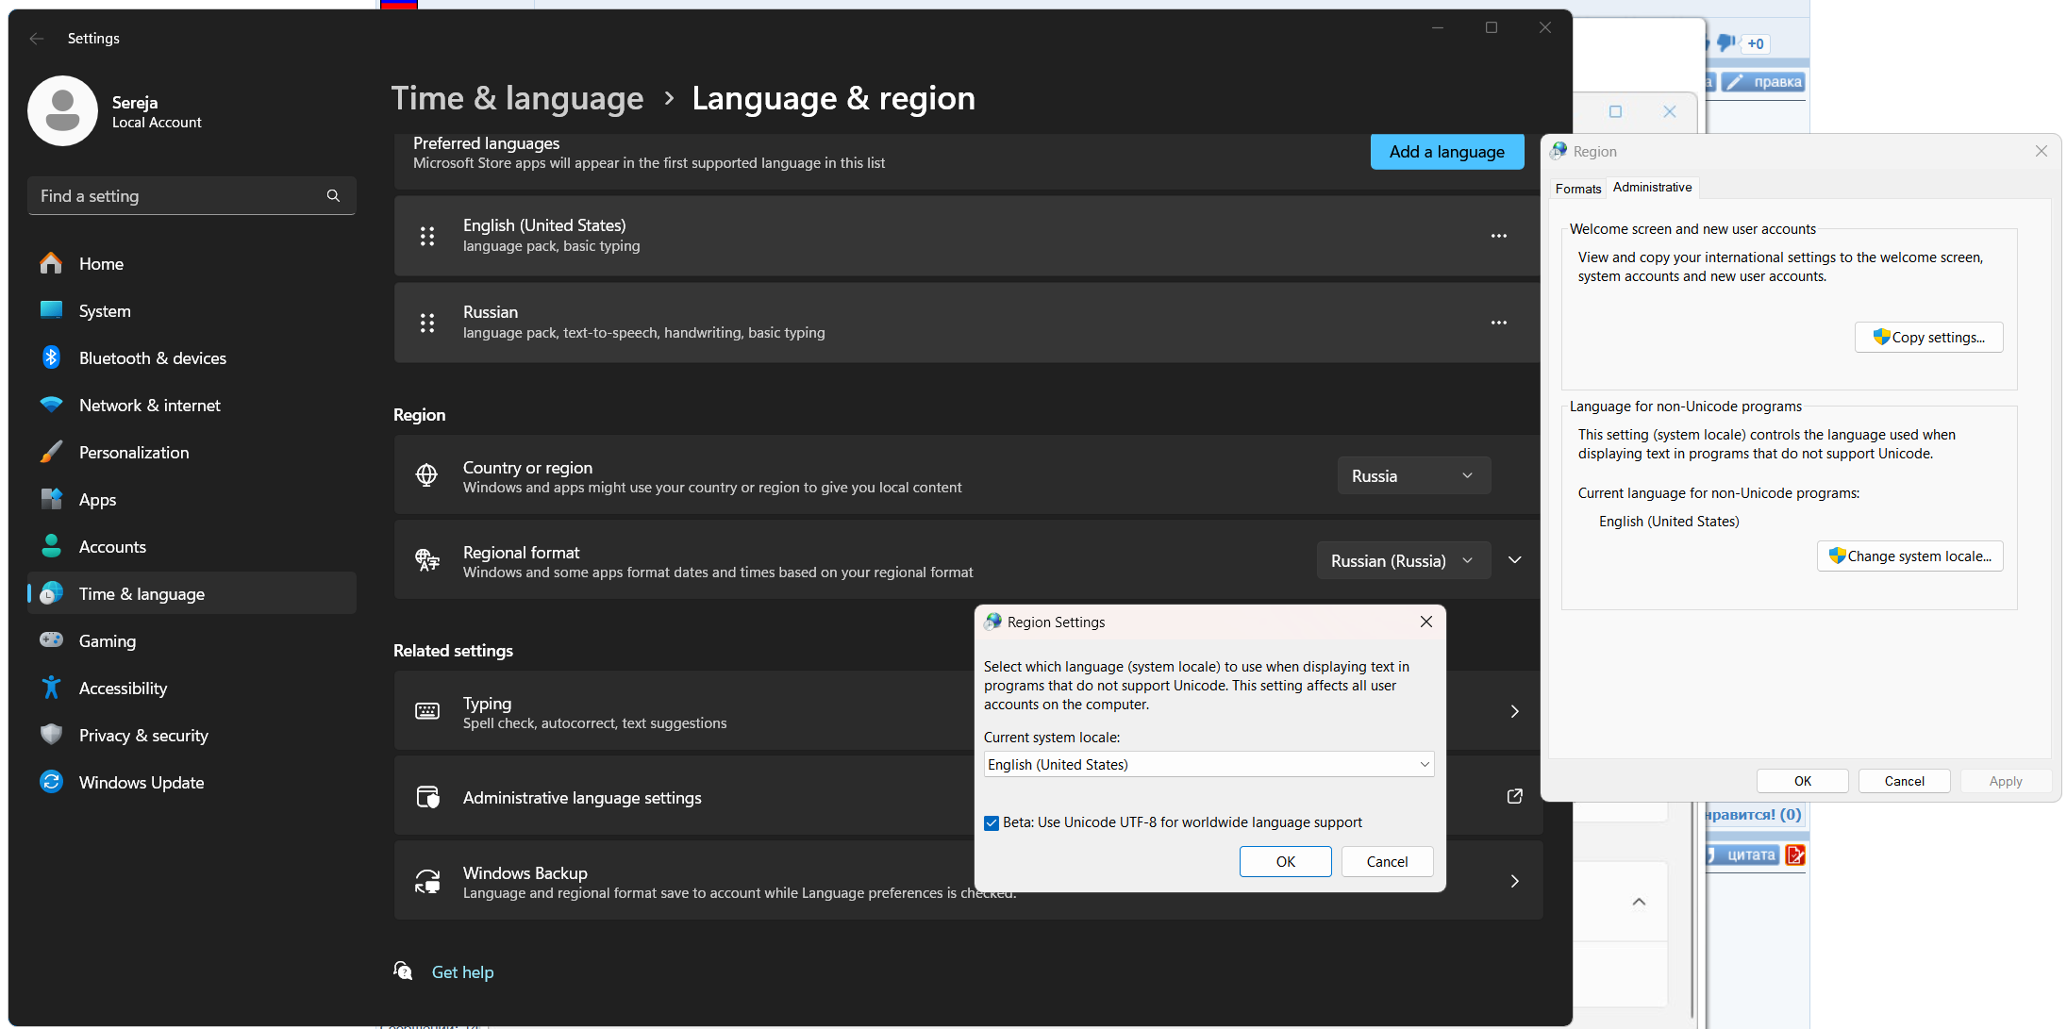Open the Home page in the sidebar
The width and height of the screenshot is (2067, 1029).
[192, 264]
